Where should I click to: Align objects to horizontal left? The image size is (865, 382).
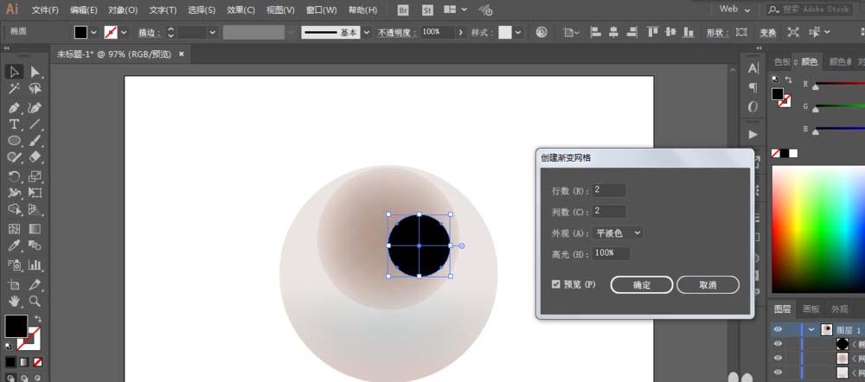(596, 33)
